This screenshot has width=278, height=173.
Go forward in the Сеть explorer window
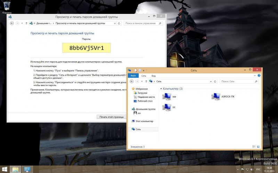tap(137, 81)
